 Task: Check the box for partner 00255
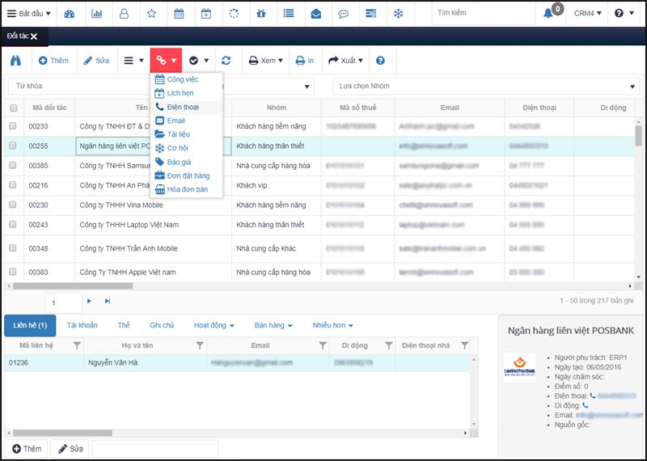(13, 146)
